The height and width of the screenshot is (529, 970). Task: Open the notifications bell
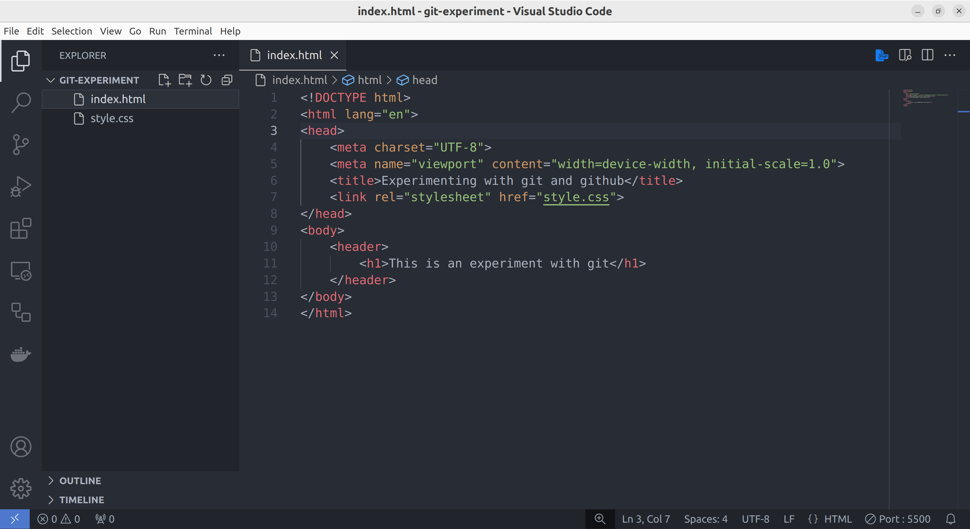pyautogui.click(x=951, y=519)
